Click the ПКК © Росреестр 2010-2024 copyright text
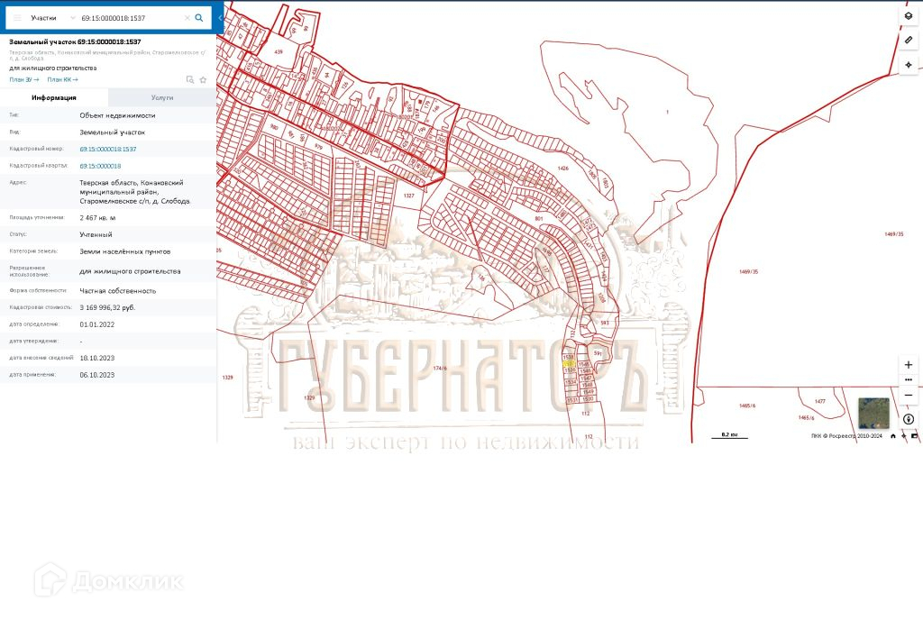Screen dimensions: 923x620 846,436
